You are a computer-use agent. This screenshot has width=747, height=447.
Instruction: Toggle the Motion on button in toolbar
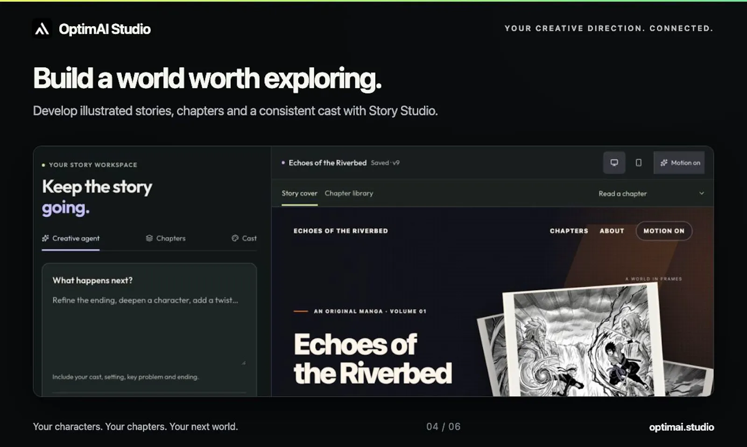pyautogui.click(x=679, y=163)
